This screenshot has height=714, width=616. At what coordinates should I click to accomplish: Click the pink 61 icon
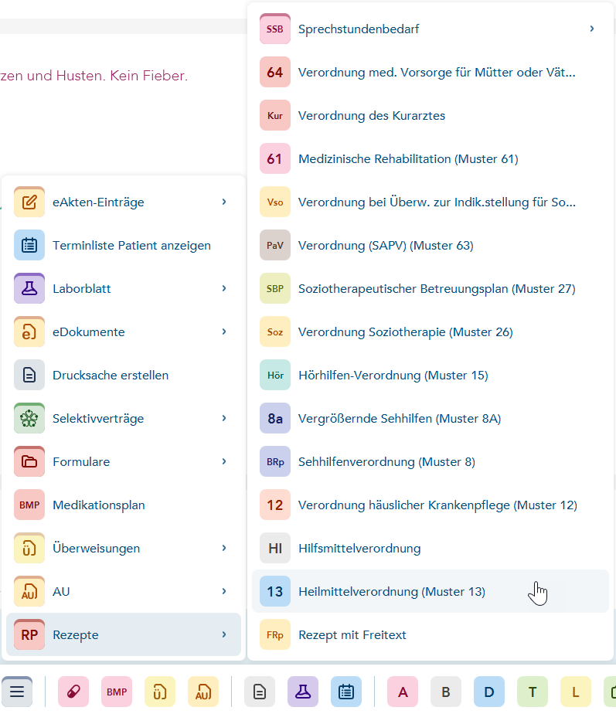point(275,158)
